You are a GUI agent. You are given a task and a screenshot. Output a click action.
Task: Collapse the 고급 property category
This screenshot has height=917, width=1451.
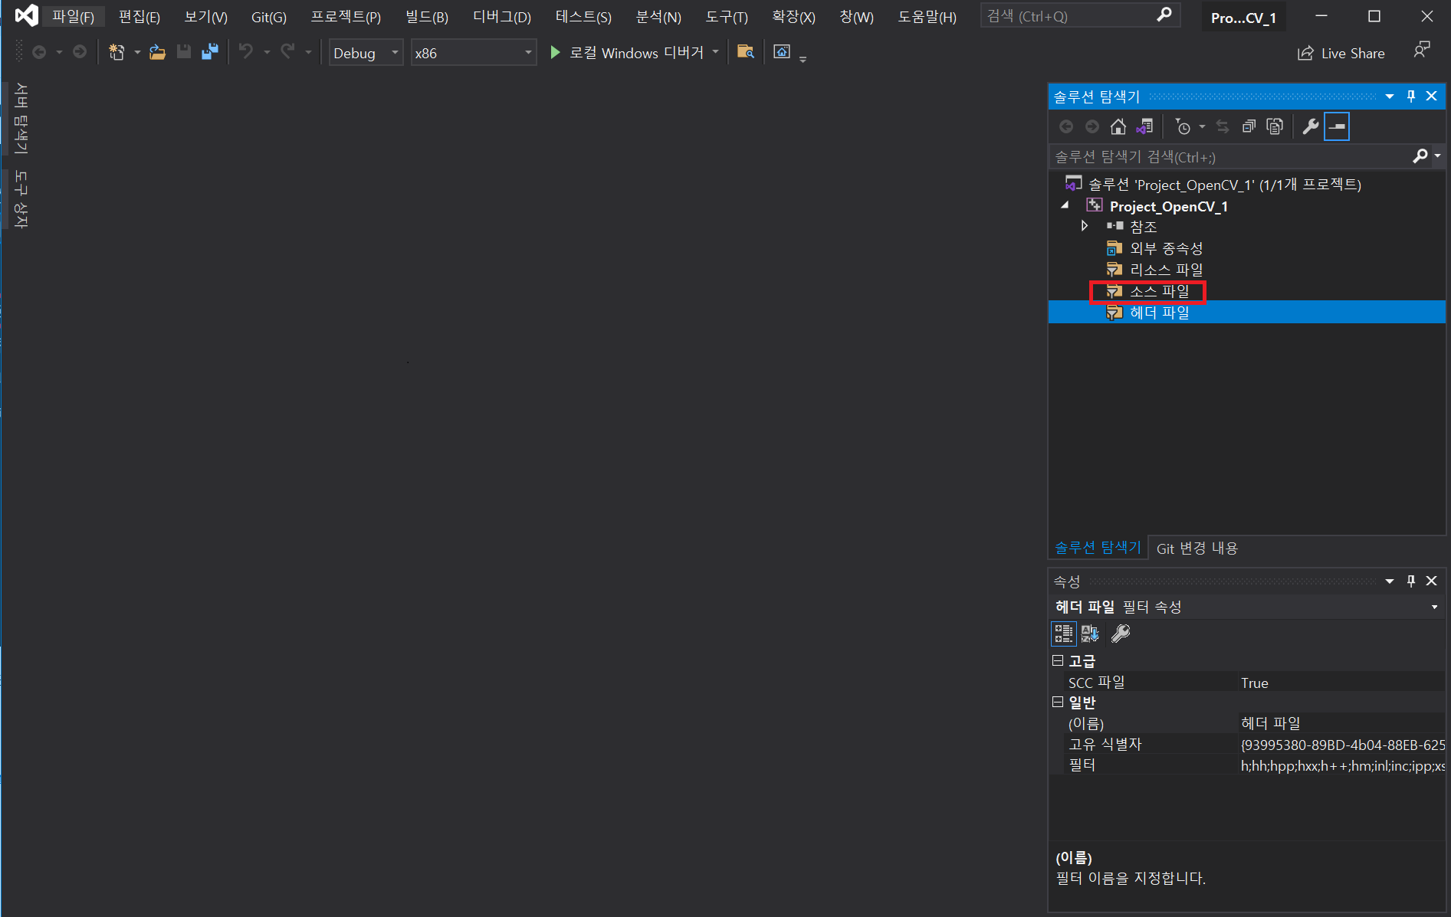tap(1058, 660)
